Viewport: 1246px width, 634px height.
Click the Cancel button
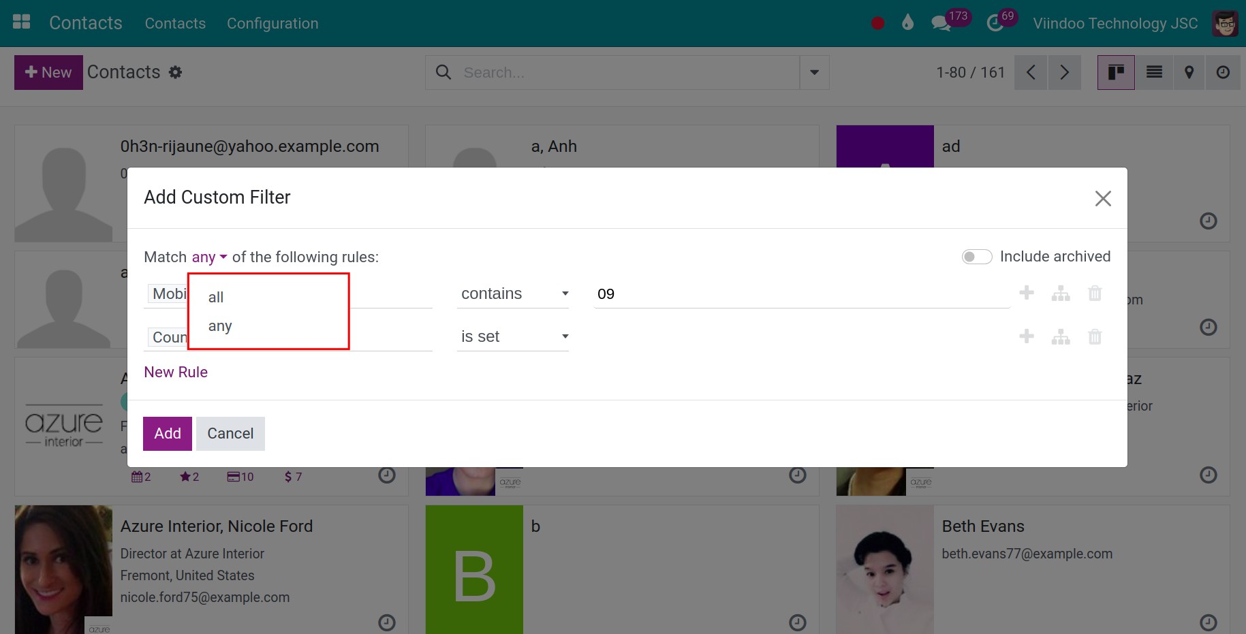point(230,434)
